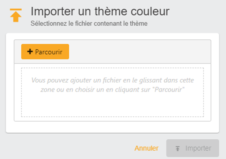The image size is (226, 159).
Task: Click the italic hint text about dropping a file
Action: click(113, 85)
